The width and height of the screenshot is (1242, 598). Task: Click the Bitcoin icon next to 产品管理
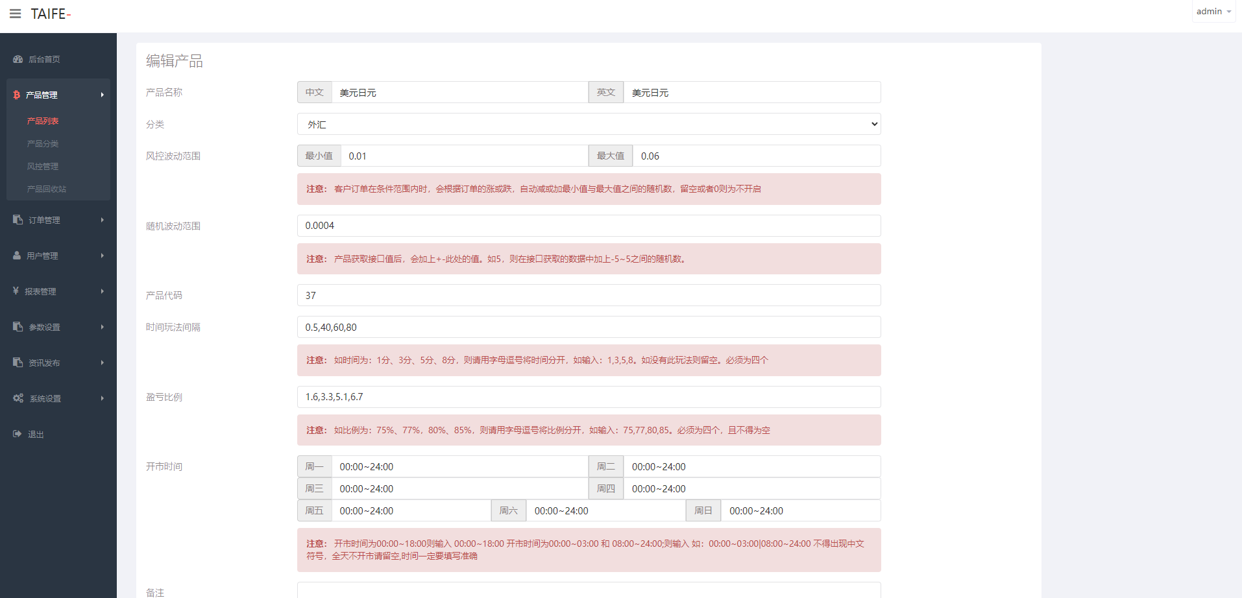coord(16,95)
